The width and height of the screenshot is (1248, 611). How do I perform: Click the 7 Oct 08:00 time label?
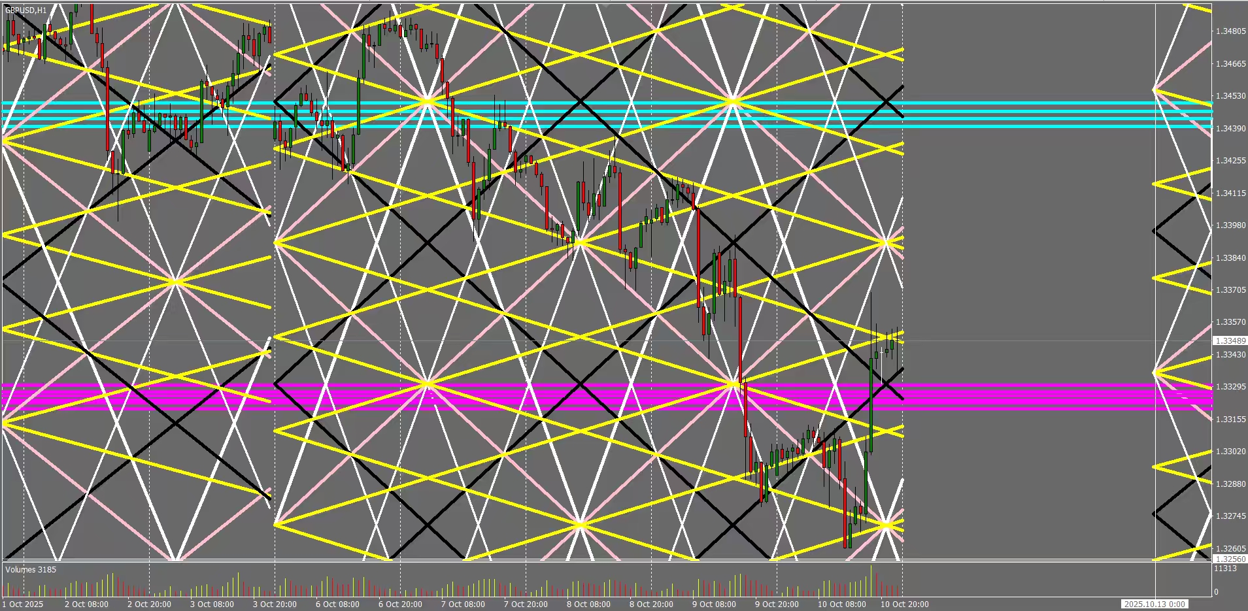(463, 604)
